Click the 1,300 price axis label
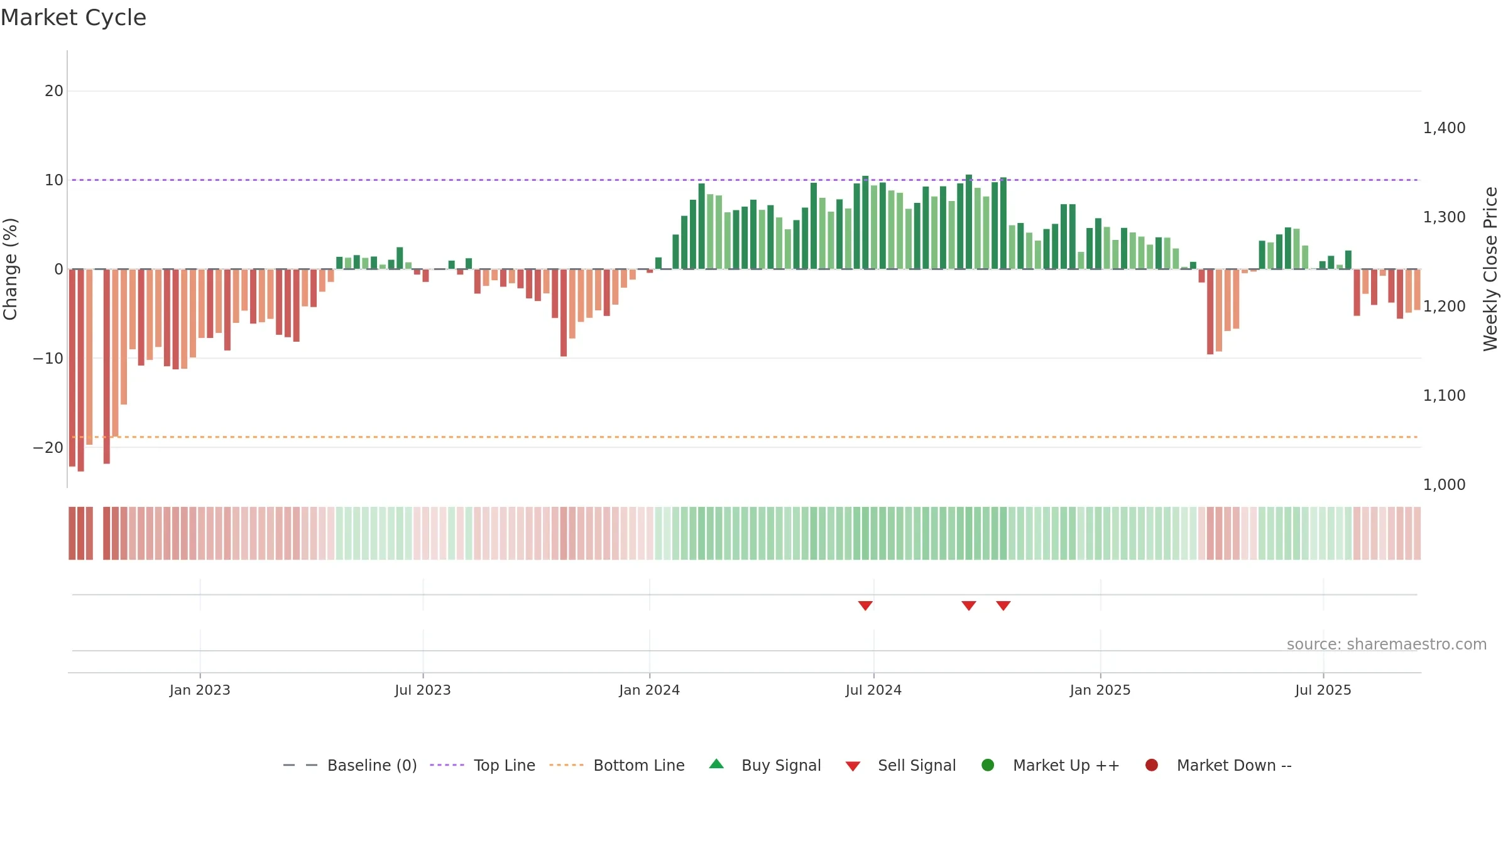 (x=1444, y=217)
